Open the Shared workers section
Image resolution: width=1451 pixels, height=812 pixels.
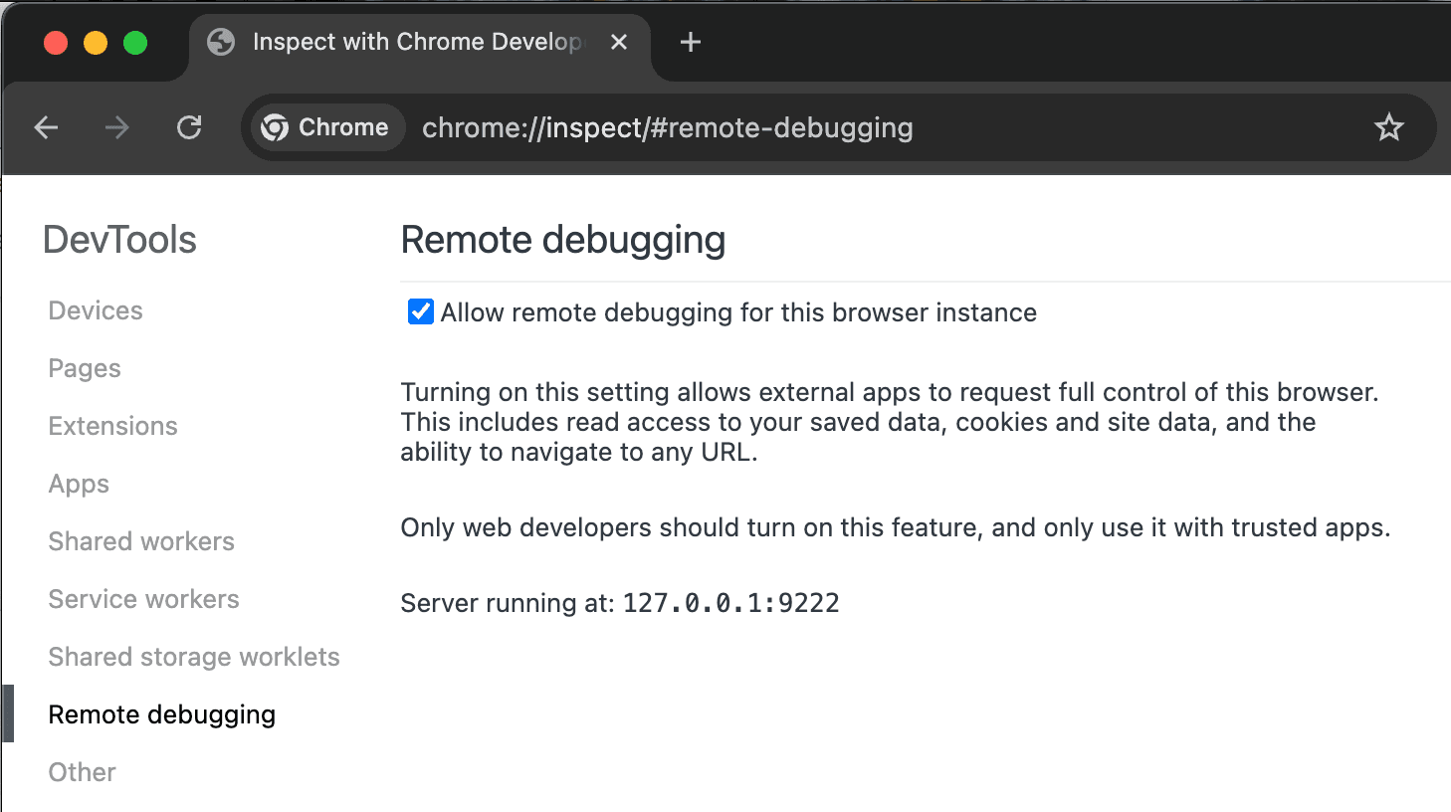[x=140, y=540]
